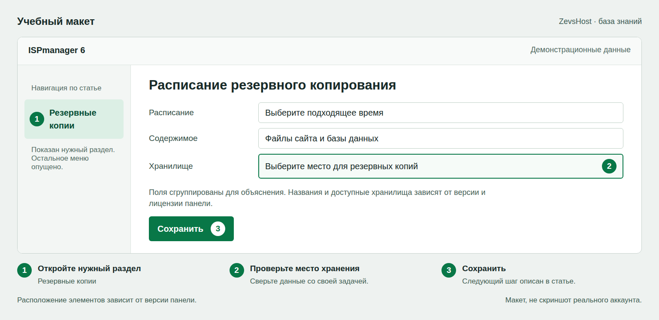The width and height of the screenshot is (659, 320).
Task: Click the text 'ZevsHost · база знаний'
Action: coord(600,21)
